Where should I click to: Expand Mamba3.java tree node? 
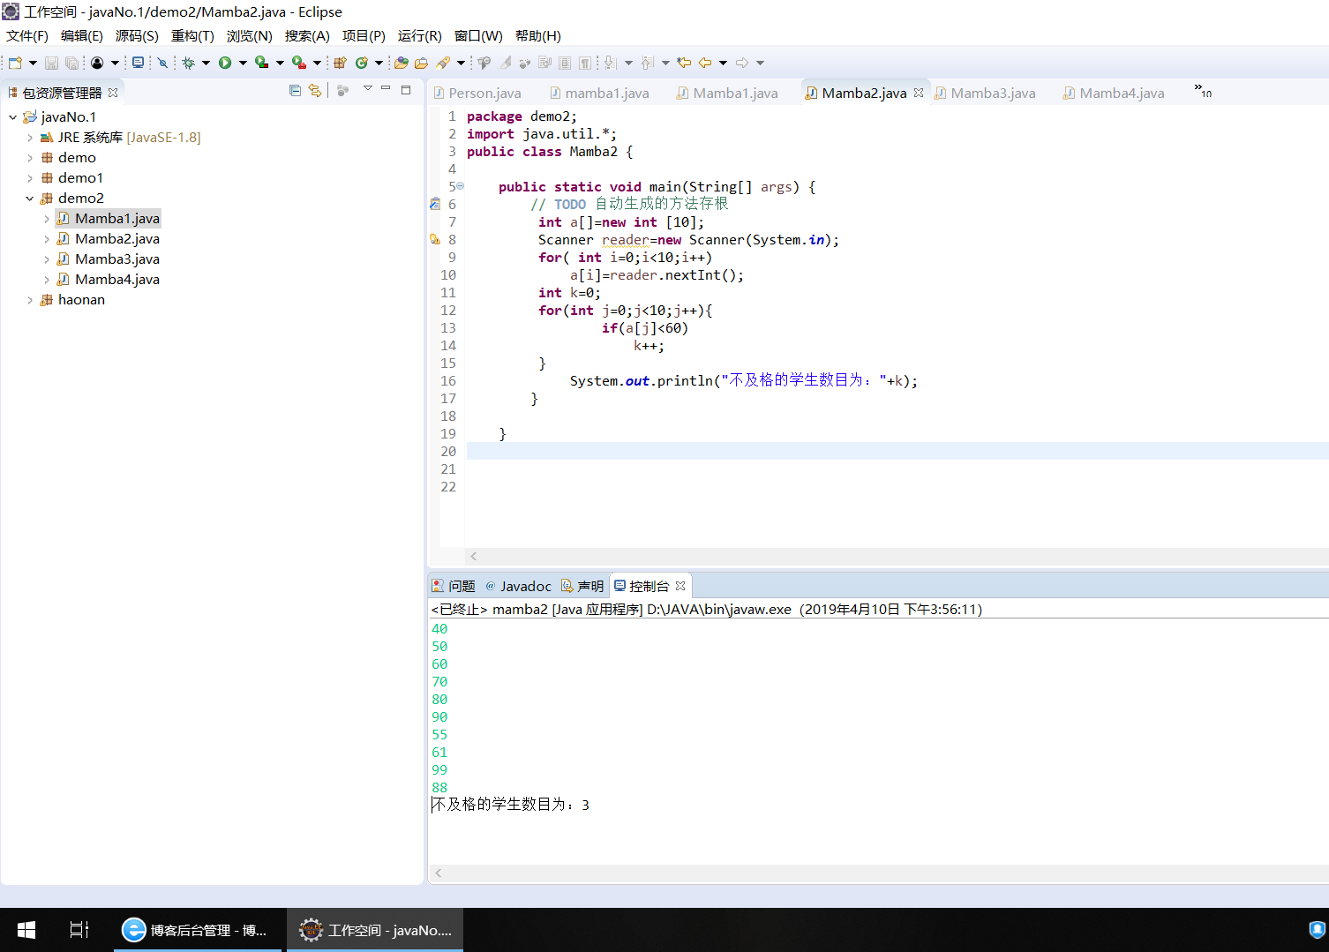[x=47, y=259]
